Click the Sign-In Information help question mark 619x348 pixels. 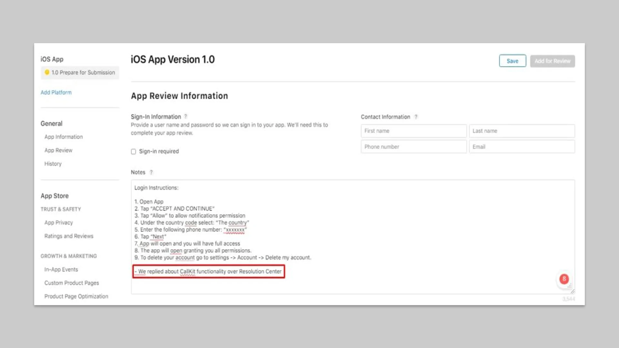pos(186,117)
